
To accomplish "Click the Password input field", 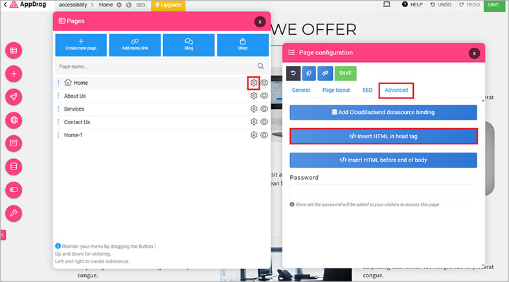I will click(383, 191).
